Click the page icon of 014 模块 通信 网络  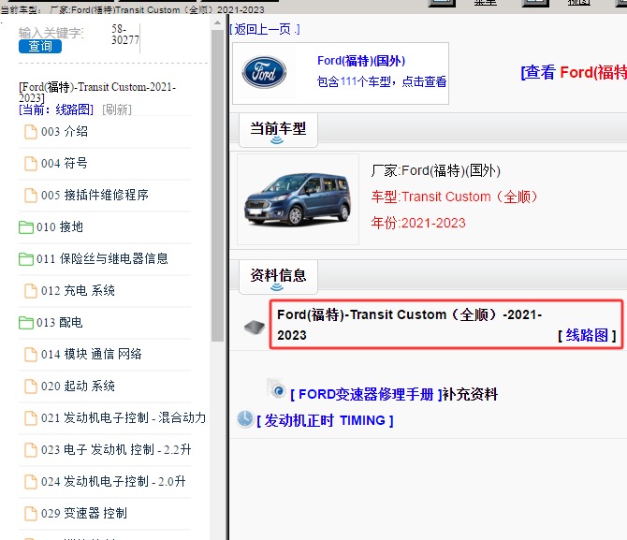pyautogui.click(x=31, y=355)
